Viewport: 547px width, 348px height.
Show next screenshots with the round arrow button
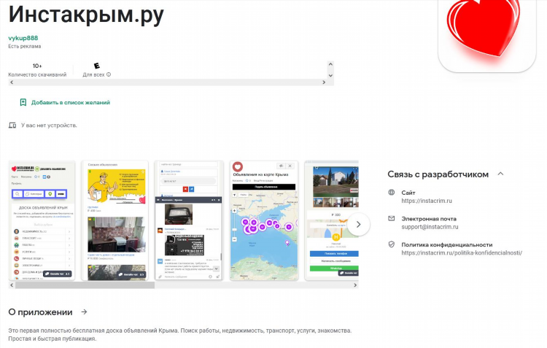pos(358,225)
